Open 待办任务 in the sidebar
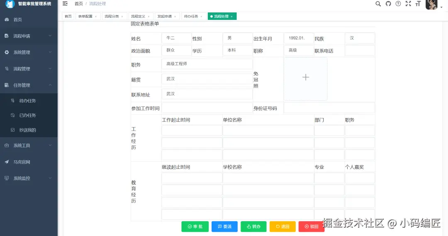 tap(29, 101)
